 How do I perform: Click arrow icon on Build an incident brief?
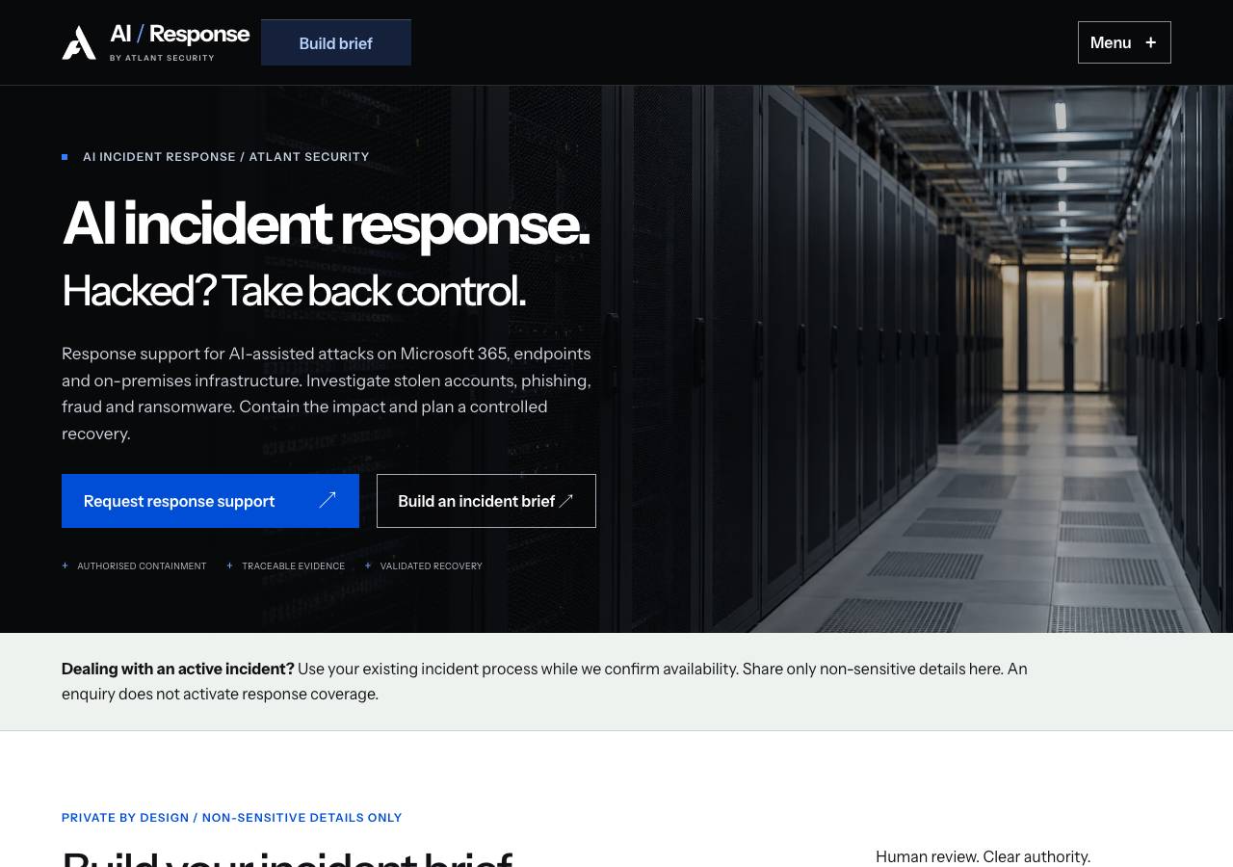click(x=566, y=501)
